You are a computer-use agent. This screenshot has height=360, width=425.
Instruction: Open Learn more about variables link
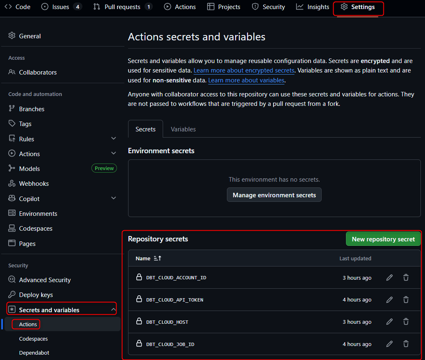[246, 80]
